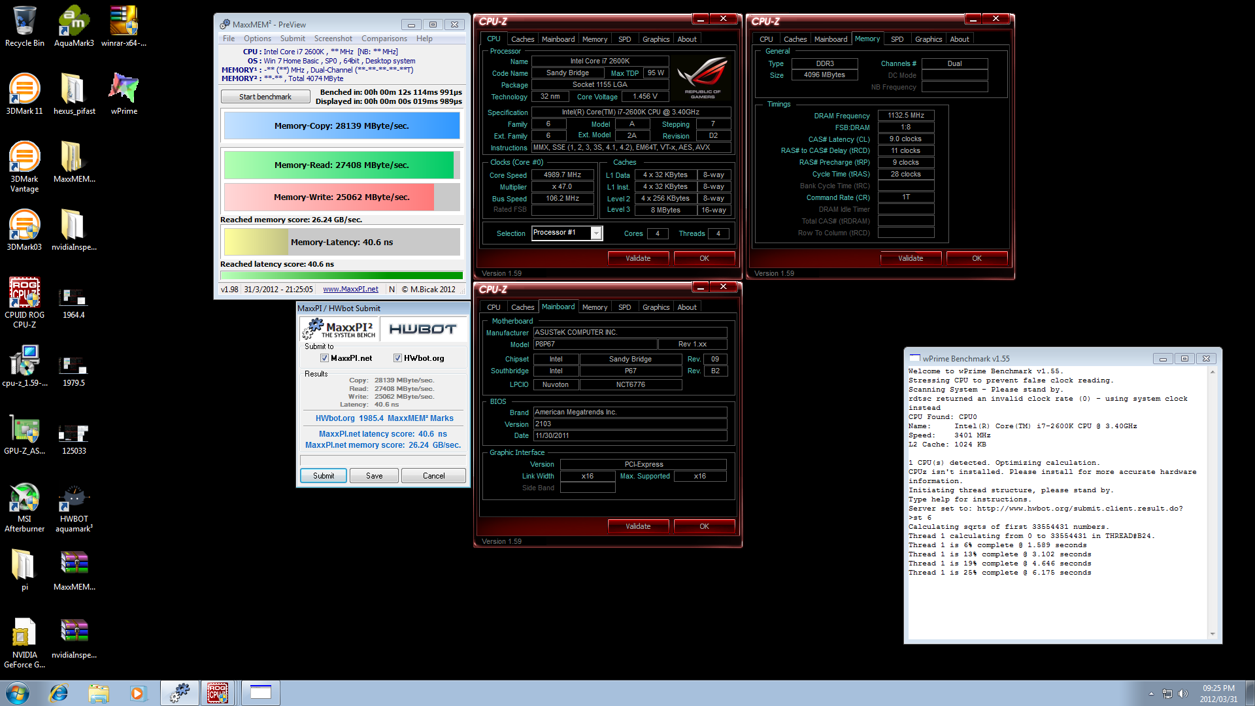Open the File menu in MaxxMEM
The image size is (1255, 706).
click(x=229, y=39)
